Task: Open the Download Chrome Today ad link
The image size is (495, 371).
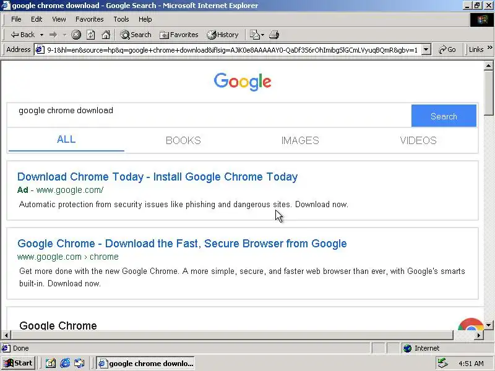Action: pyautogui.click(x=158, y=177)
